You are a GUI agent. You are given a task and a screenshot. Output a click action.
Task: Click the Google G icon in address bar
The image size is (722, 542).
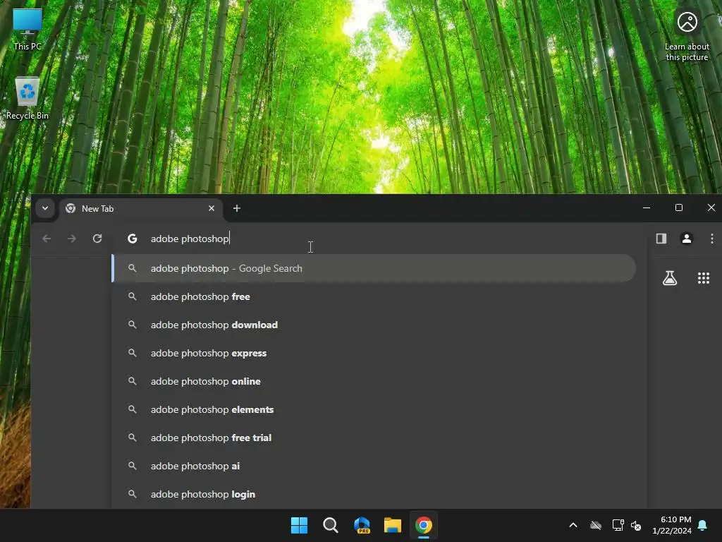(133, 239)
